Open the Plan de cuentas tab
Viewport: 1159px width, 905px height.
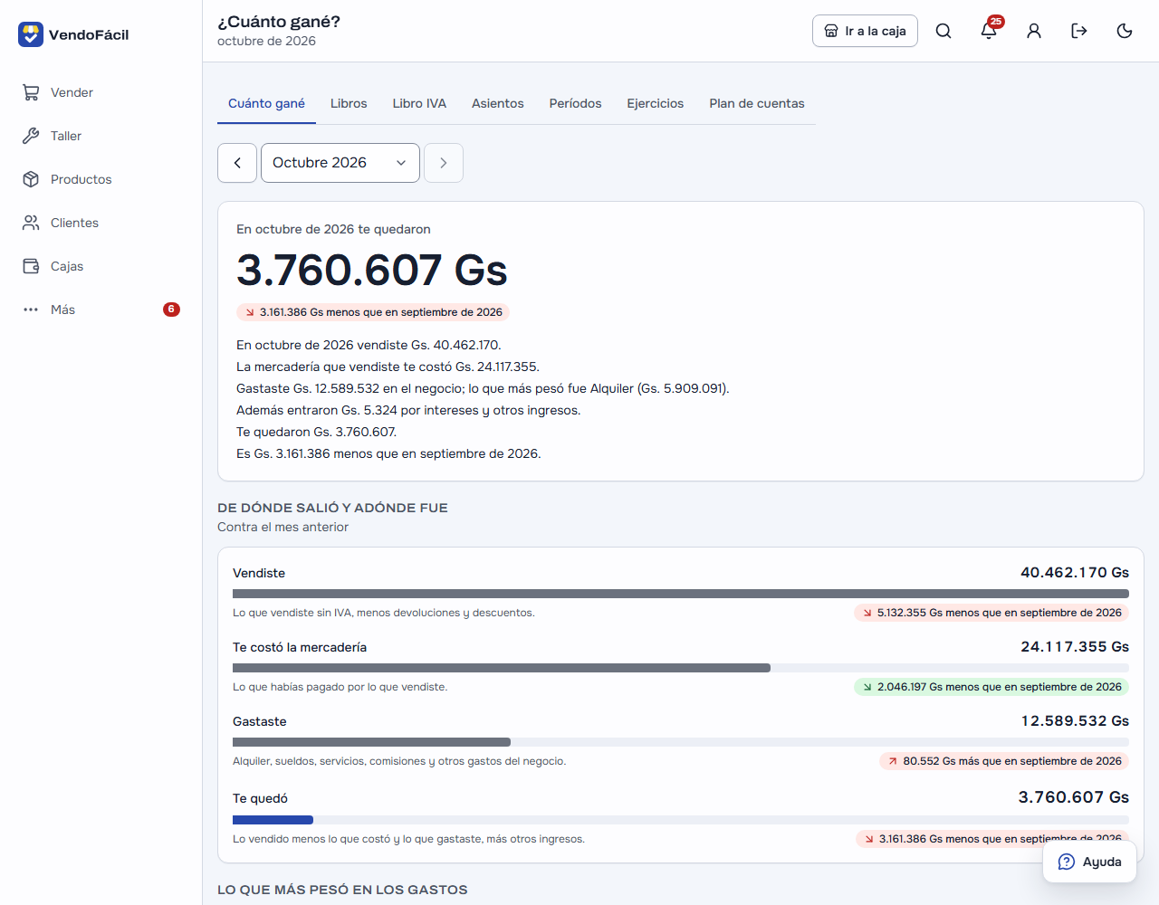[757, 103]
